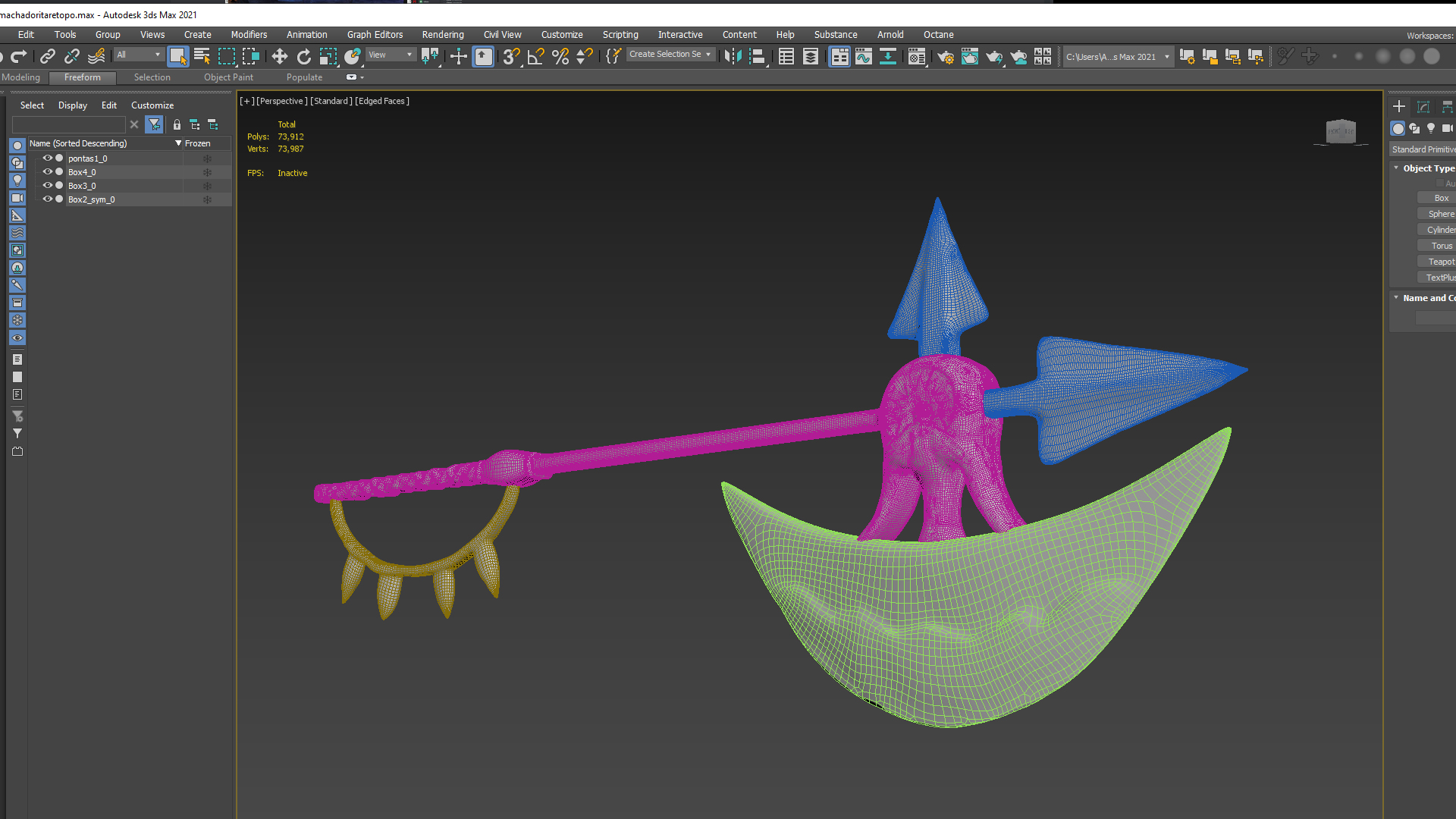Switch to the Object Paint ribbon tab
The image size is (1456, 819).
pos(228,77)
